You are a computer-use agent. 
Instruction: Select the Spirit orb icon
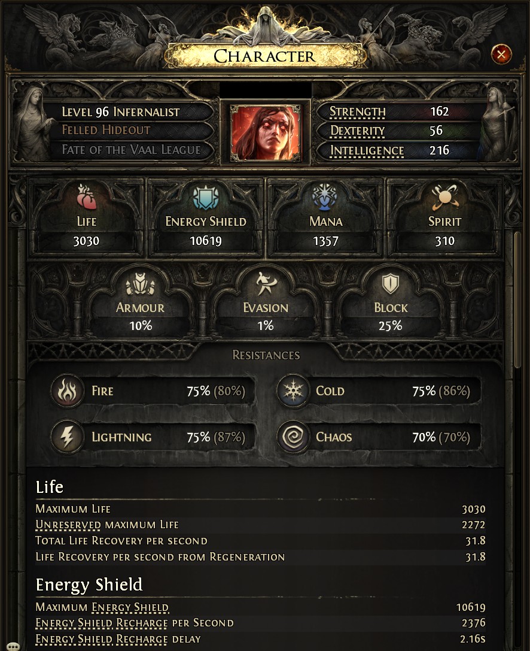(x=444, y=197)
